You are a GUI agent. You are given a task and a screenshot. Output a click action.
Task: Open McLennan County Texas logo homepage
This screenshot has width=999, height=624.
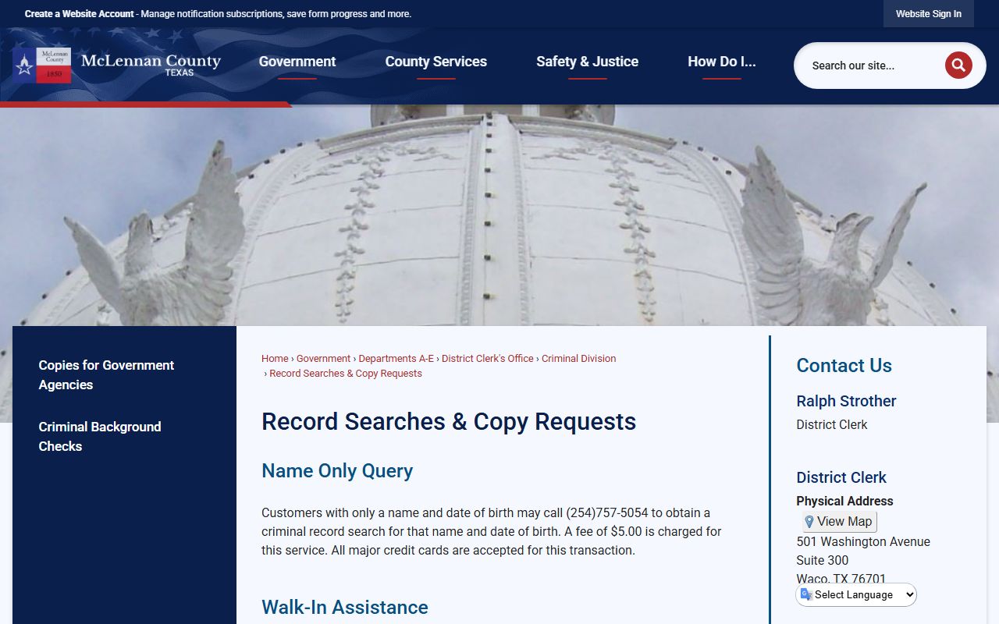117,65
